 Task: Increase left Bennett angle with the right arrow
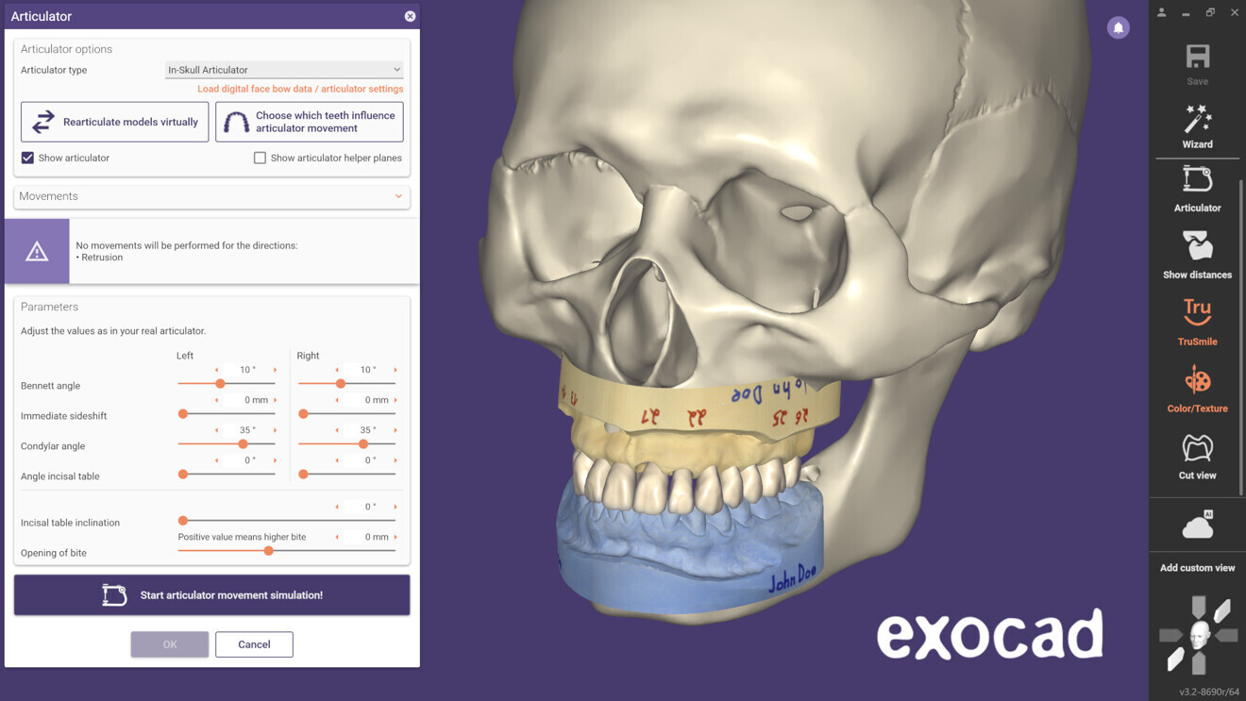click(275, 370)
